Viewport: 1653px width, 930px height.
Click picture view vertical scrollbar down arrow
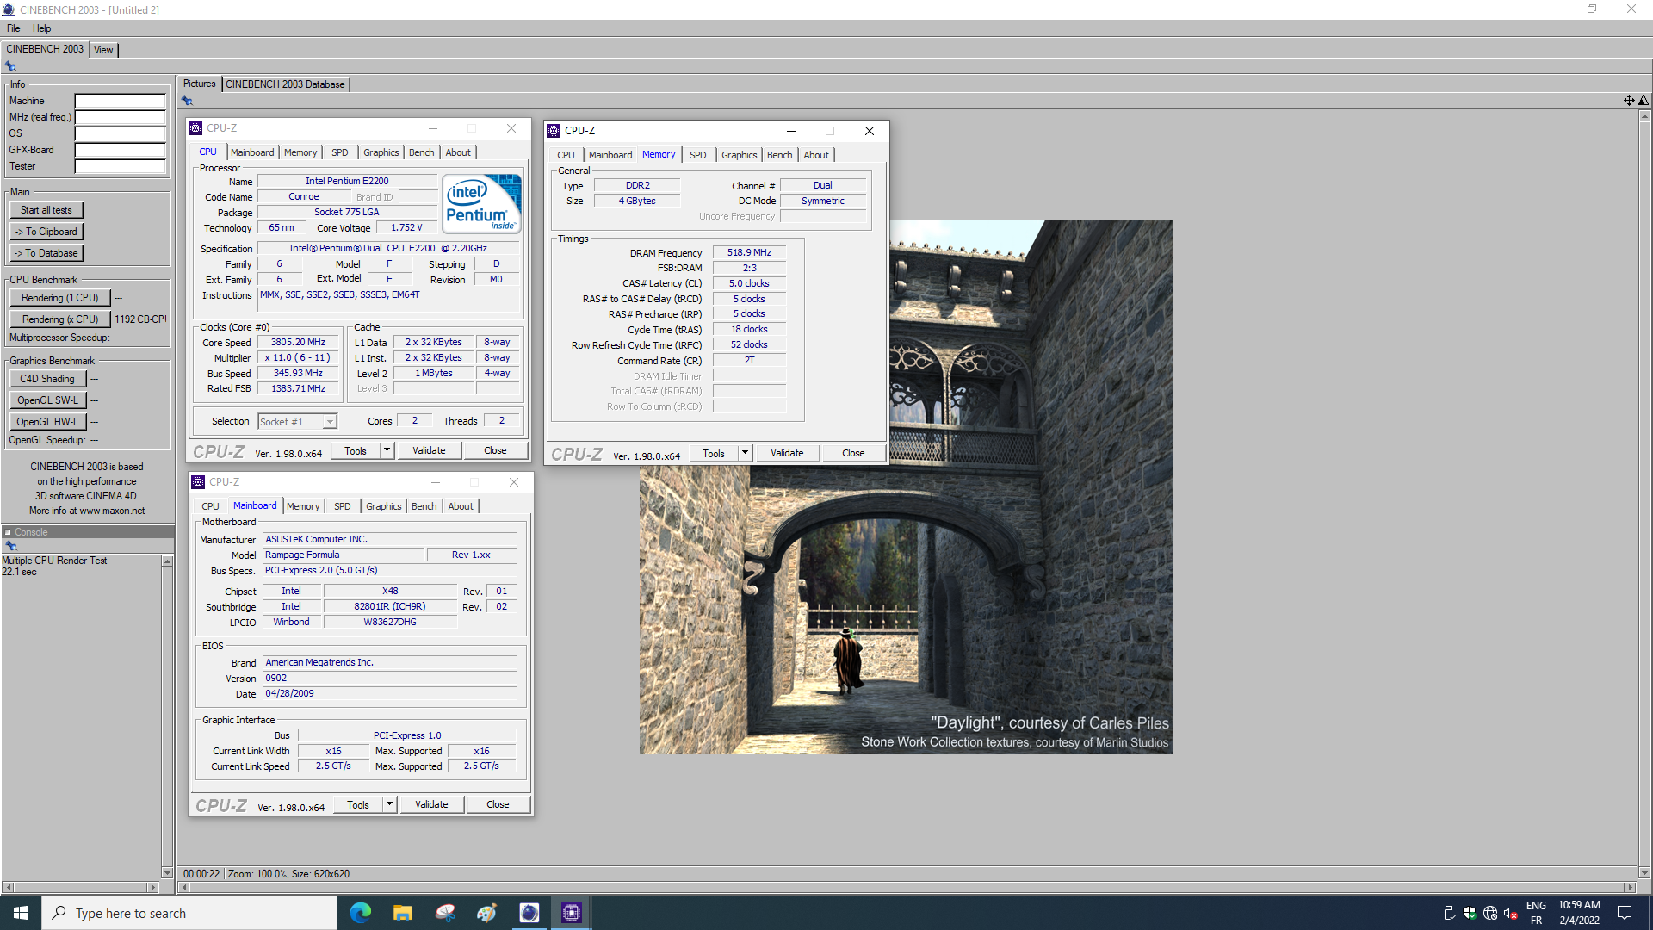click(1644, 872)
